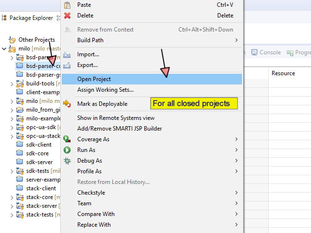The width and height of the screenshot is (311, 233).
Task: Click the green Run As play icon
Action: [67, 150]
